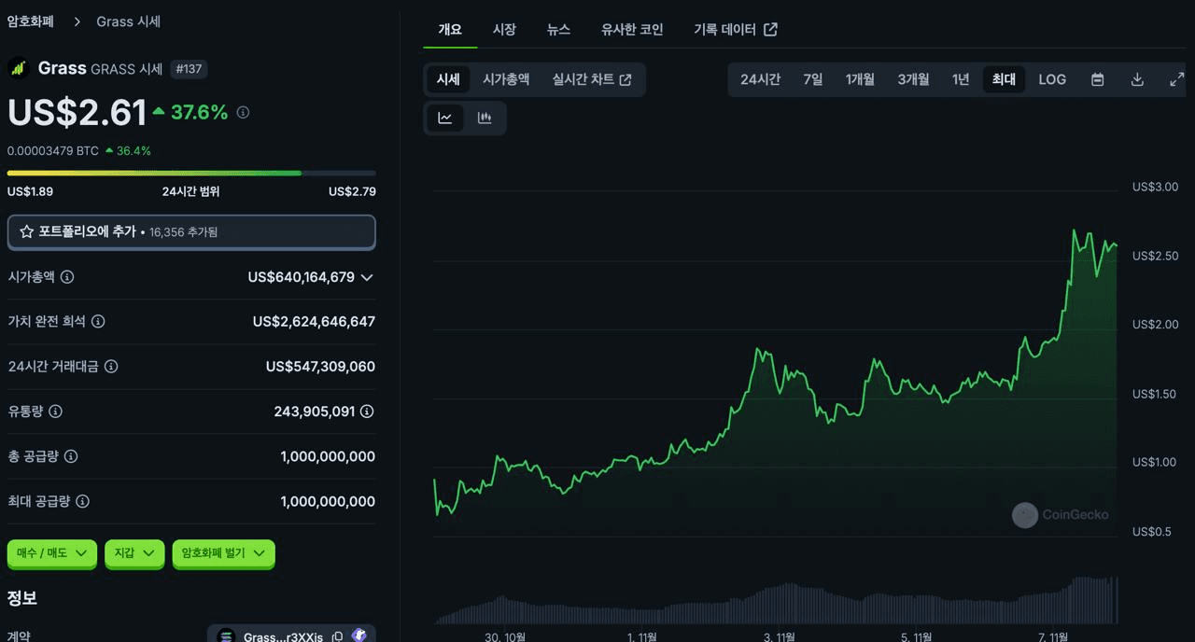The image size is (1195, 642).
Task: Click US$547,309,060 trading volume value
Action: coord(320,367)
